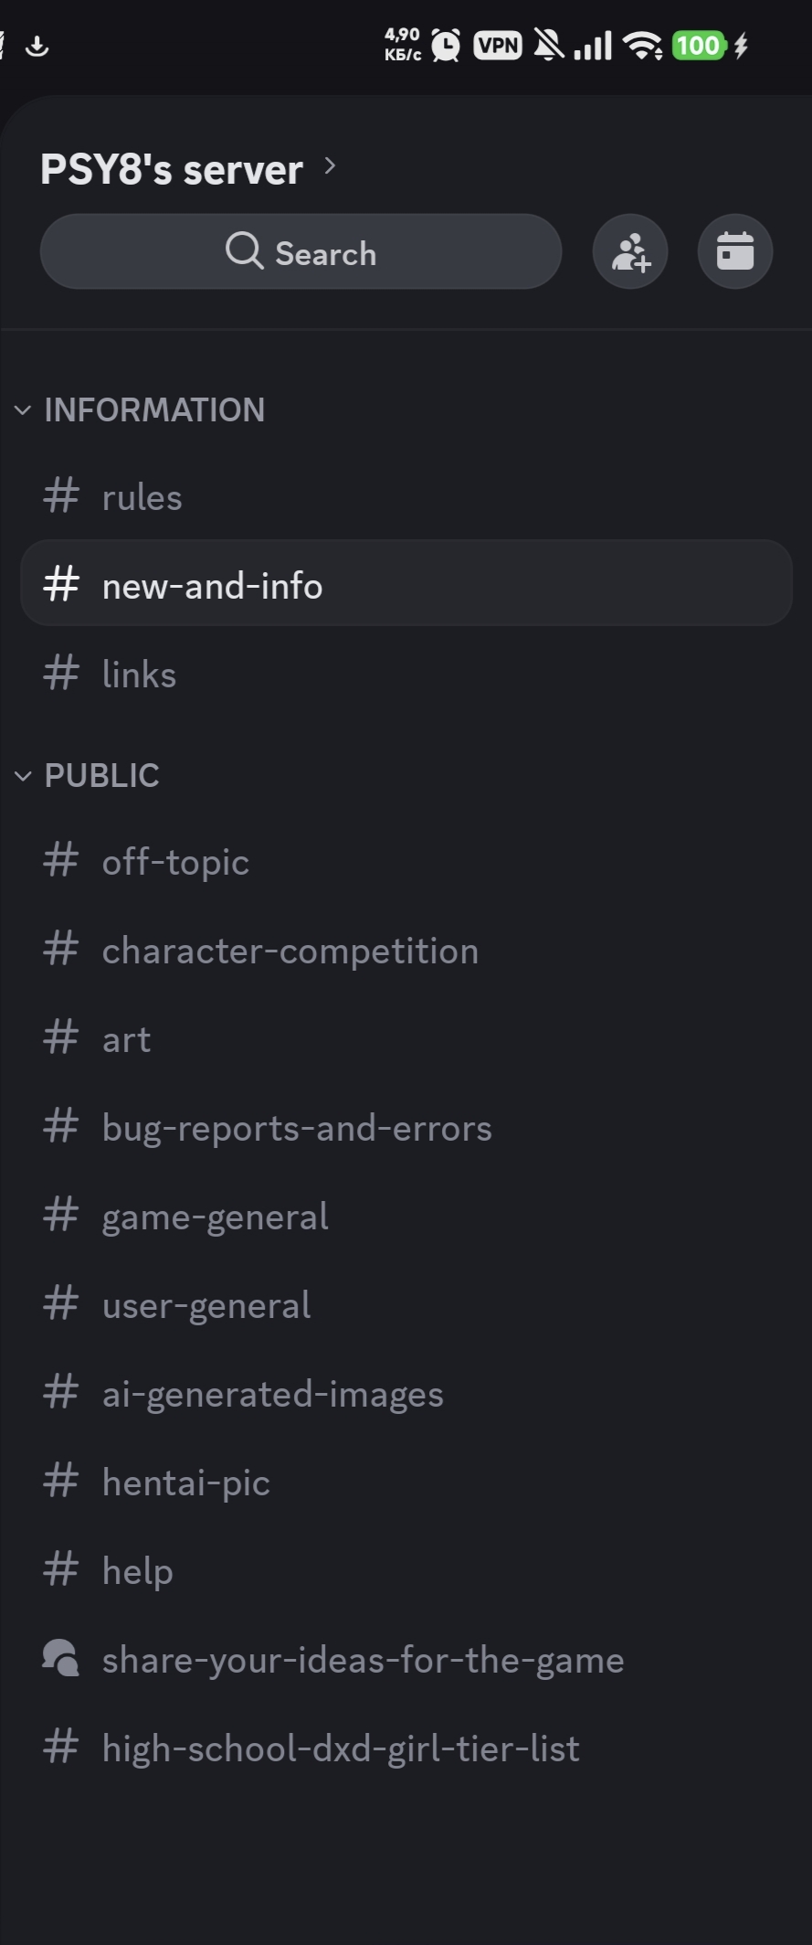
Task: Tap the battery level indicator
Action: coord(699,46)
